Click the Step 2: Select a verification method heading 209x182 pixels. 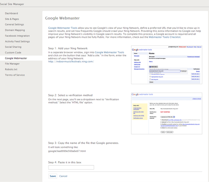point(70,95)
